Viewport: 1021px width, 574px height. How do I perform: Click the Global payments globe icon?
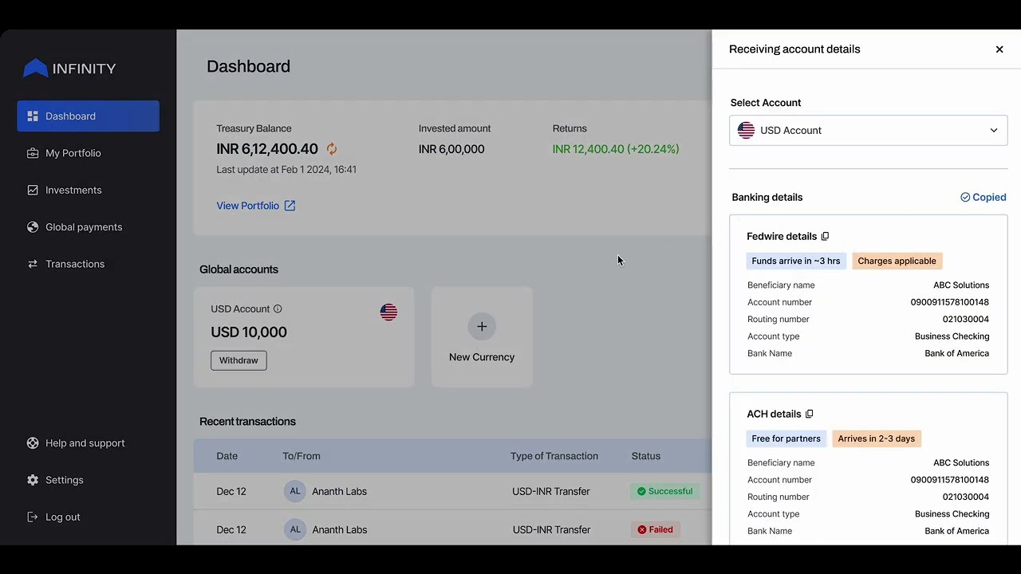(33, 227)
